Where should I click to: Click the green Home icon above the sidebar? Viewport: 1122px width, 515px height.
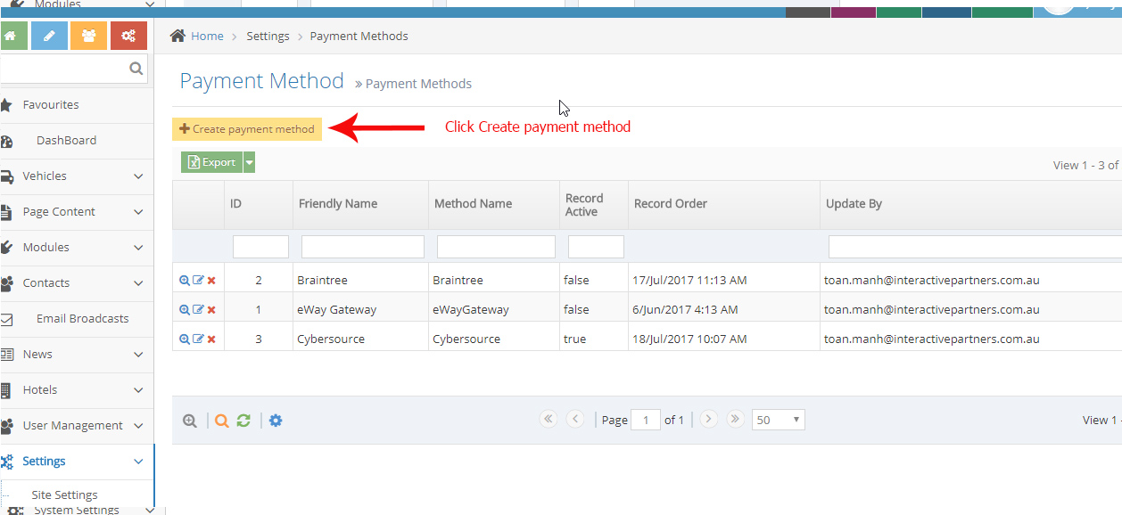tap(13, 36)
